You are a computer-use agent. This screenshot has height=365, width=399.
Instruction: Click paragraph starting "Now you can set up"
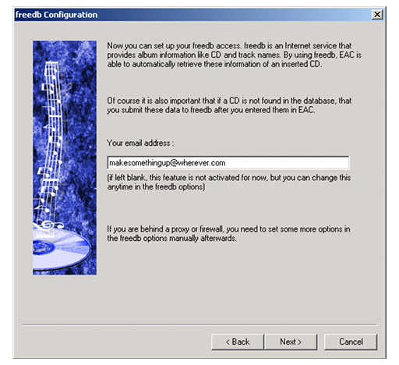pos(234,55)
